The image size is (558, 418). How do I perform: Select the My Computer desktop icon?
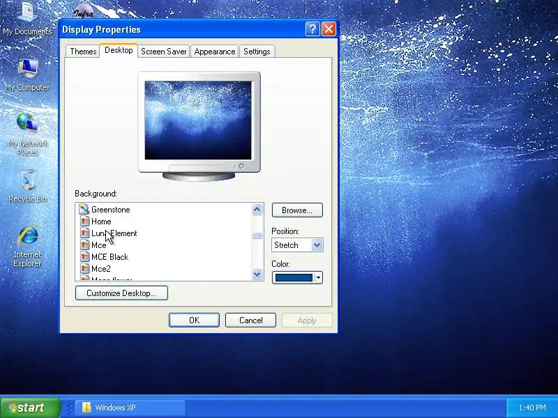(x=27, y=75)
